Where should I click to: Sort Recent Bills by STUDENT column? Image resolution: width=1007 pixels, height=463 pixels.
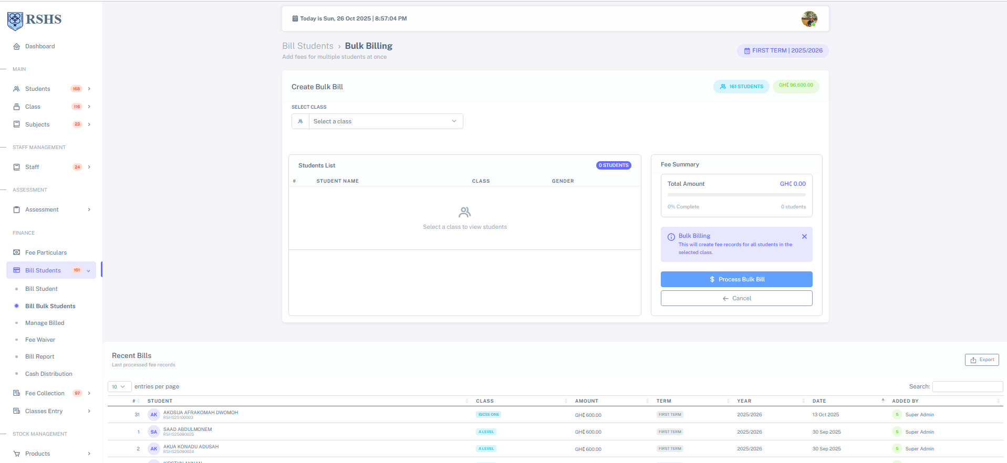click(308, 401)
